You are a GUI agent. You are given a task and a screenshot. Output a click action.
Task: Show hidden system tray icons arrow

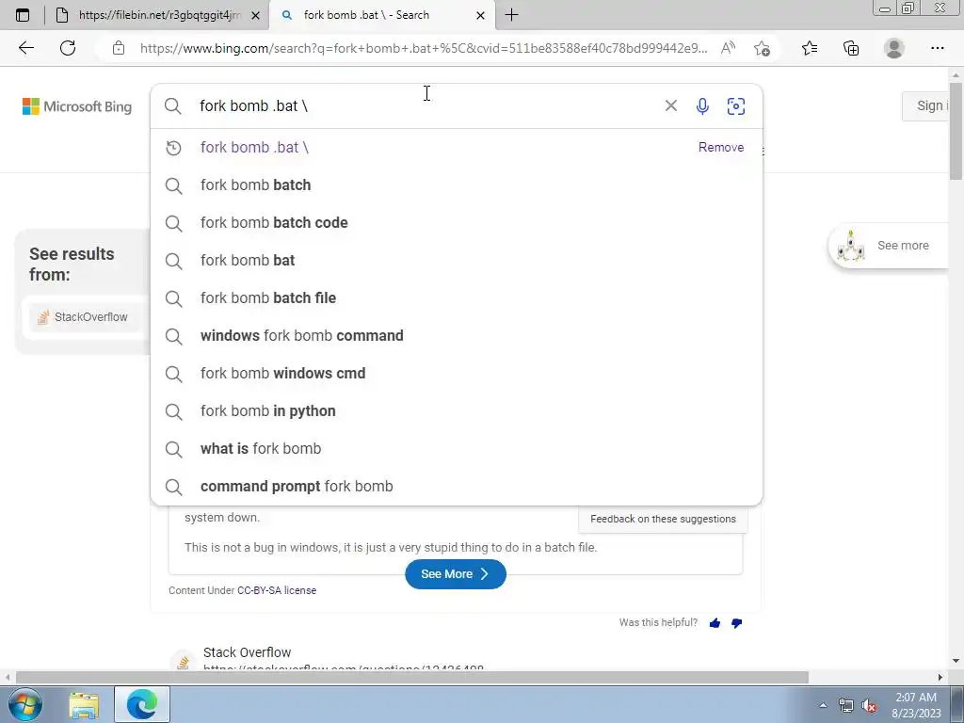tap(823, 705)
